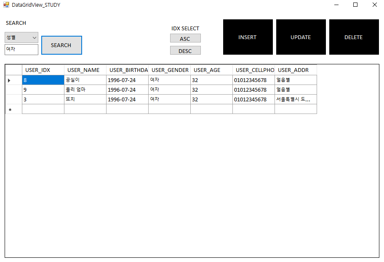Focus the search text box containing 여자

(21, 50)
